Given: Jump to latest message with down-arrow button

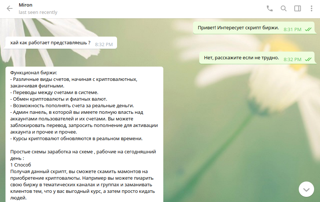Looking at the screenshot, I should (306, 190).
